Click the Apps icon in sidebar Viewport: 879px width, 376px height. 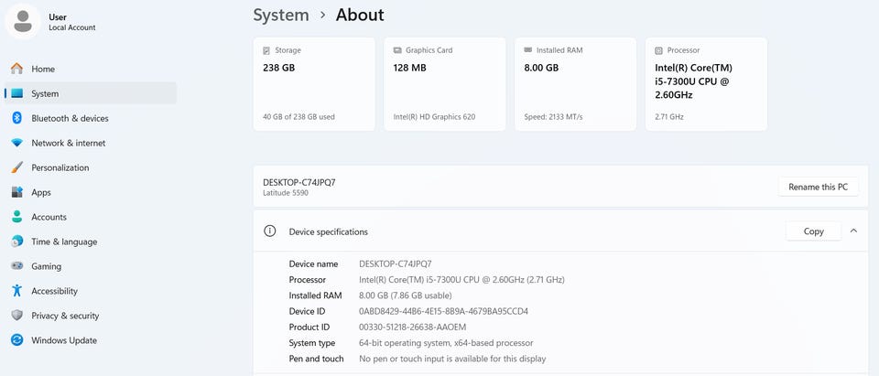16,192
